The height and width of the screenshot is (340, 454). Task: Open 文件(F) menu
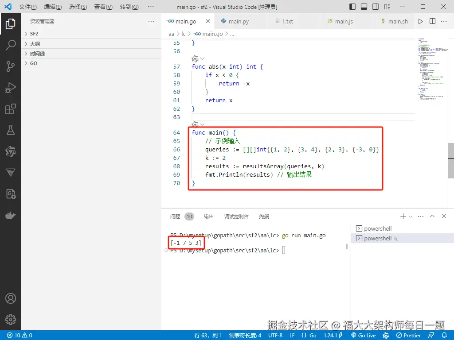pos(28,7)
